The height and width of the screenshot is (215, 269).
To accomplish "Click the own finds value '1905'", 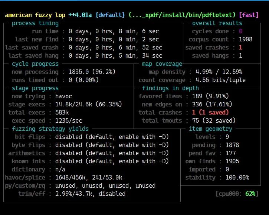I will click(x=232, y=161).
